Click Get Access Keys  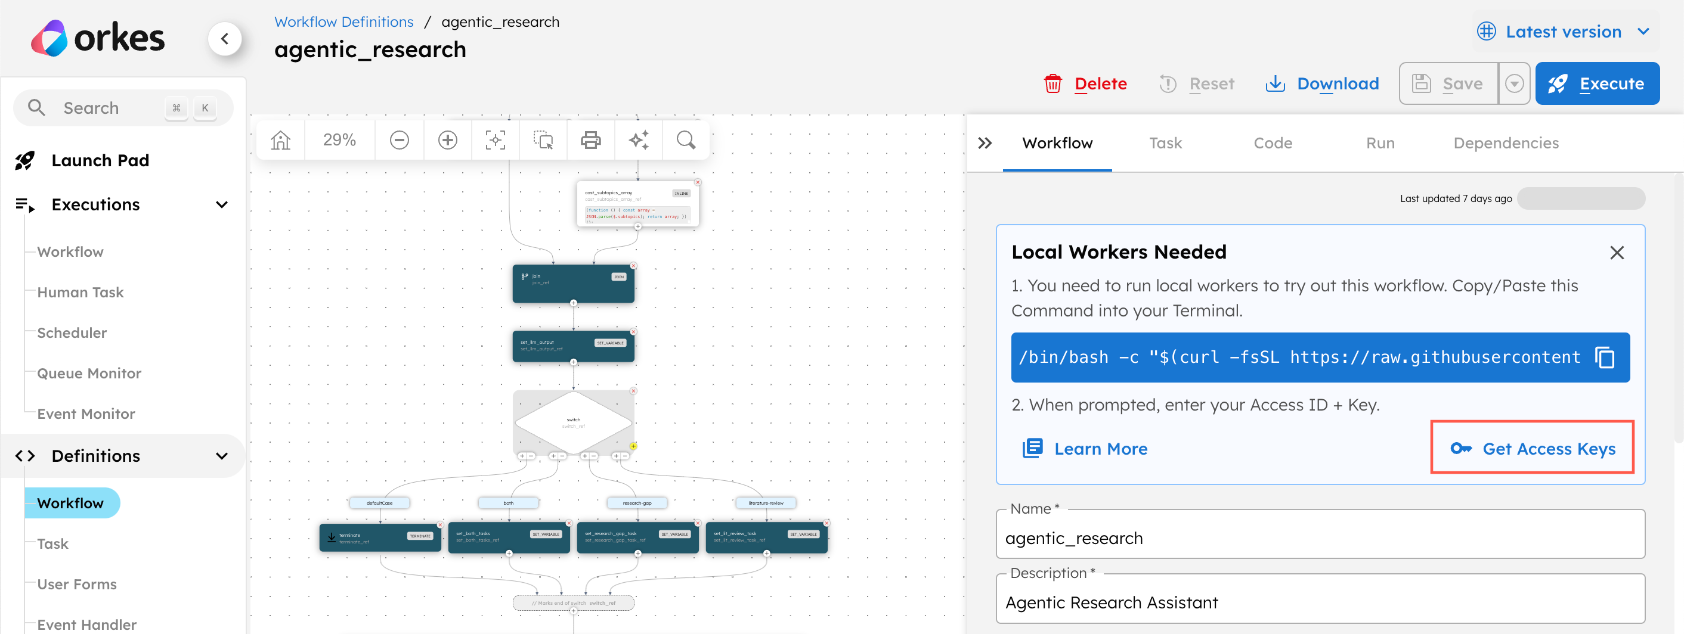coord(1533,449)
